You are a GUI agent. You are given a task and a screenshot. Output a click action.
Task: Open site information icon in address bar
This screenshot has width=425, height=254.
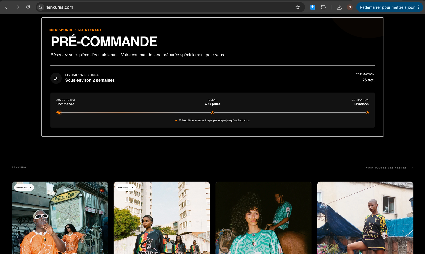coord(41,7)
